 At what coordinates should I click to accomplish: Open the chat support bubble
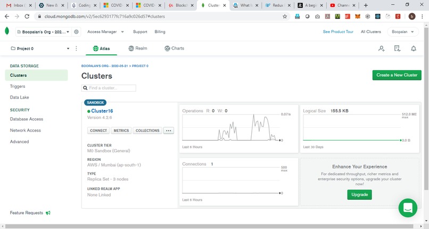pos(408,208)
